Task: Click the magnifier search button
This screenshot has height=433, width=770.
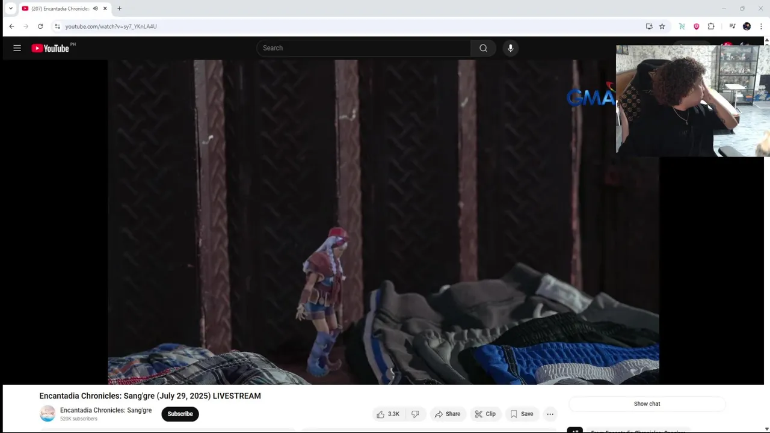Action: [x=483, y=48]
